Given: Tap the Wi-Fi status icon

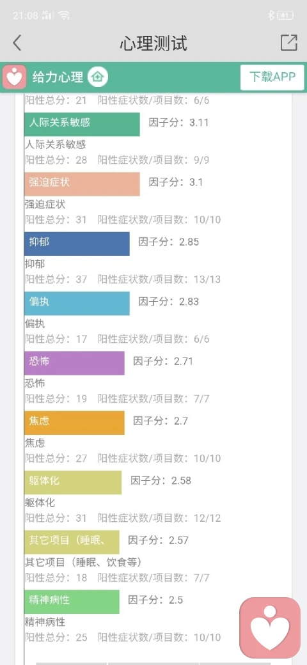Looking at the screenshot, I should point(64,16).
